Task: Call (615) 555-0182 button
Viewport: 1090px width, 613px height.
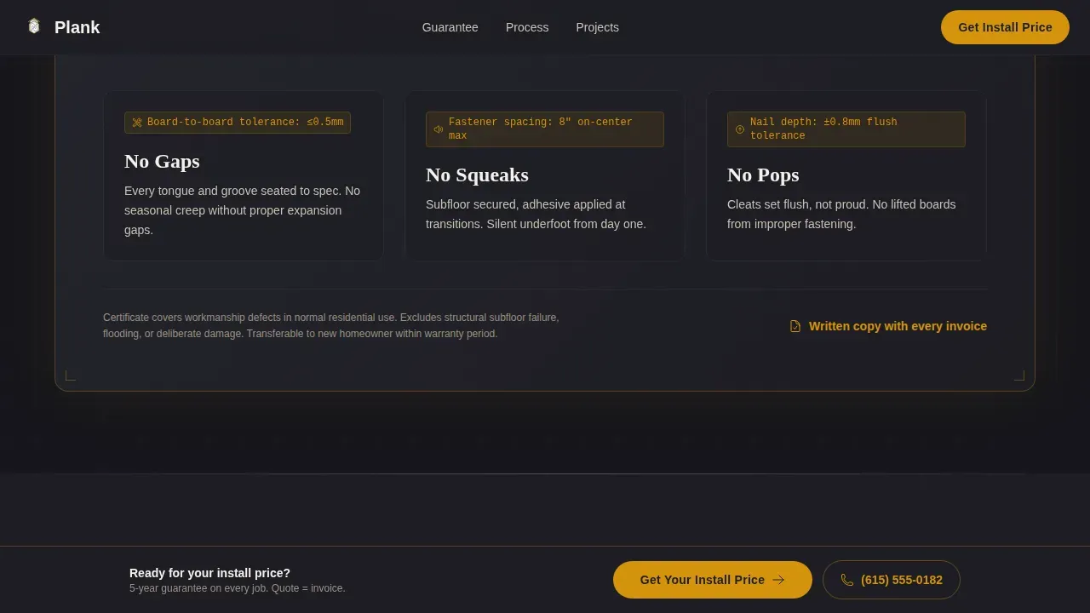Action: (892, 580)
